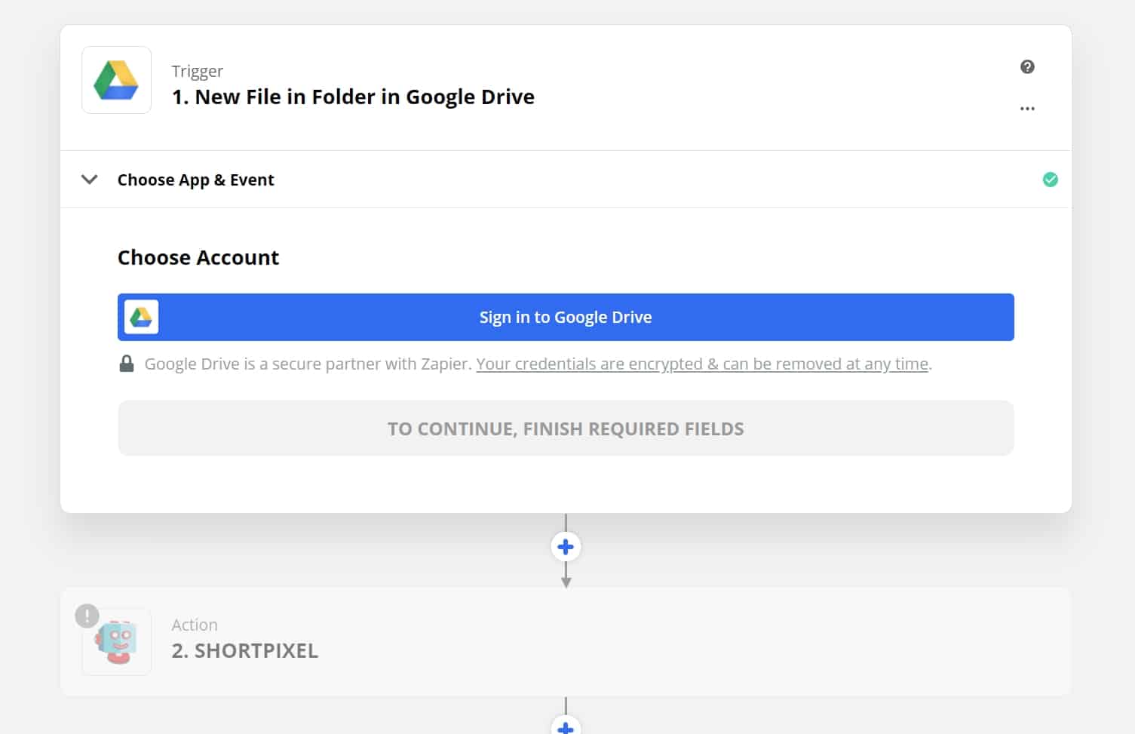Click the Google Drive trigger app icon
The image size is (1135, 734).
(116, 80)
